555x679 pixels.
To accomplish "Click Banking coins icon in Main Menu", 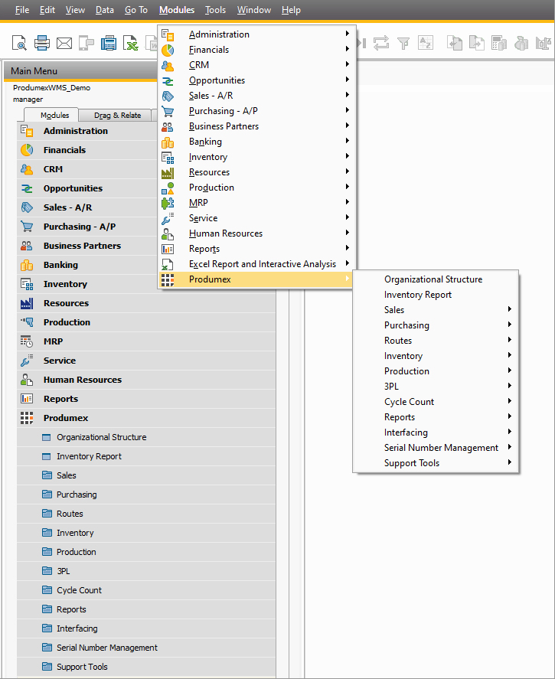I will pos(27,265).
